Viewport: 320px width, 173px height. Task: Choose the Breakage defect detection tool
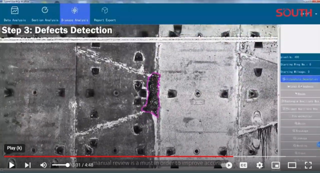coord(300,131)
